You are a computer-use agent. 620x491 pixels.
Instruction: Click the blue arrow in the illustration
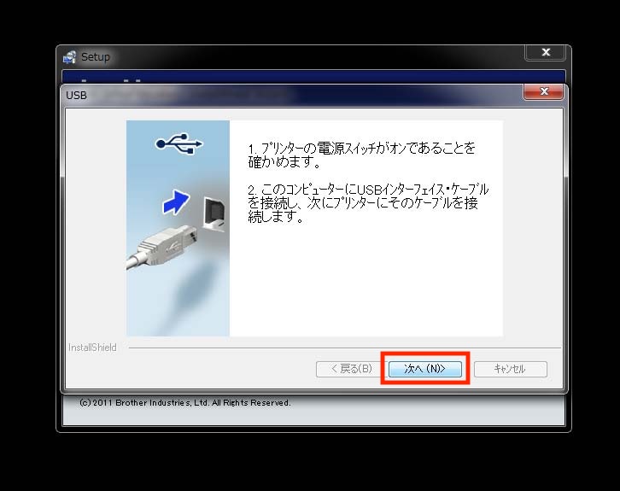point(175,204)
